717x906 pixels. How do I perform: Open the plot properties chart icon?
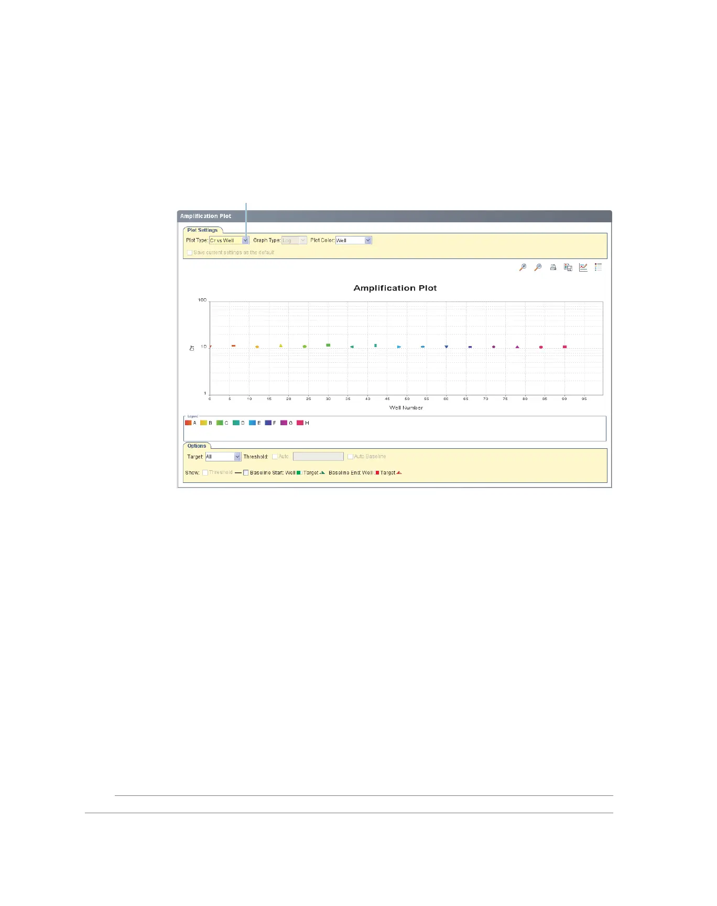(x=583, y=267)
